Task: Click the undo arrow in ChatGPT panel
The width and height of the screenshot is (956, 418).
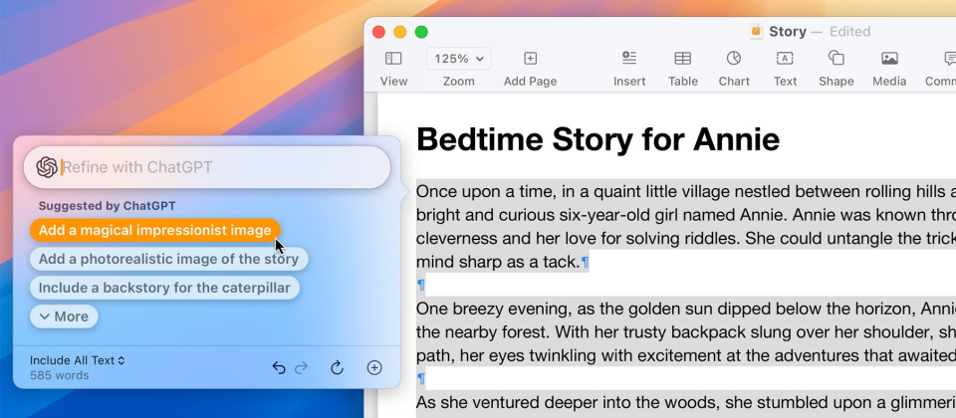Action: click(x=279, y=367)
